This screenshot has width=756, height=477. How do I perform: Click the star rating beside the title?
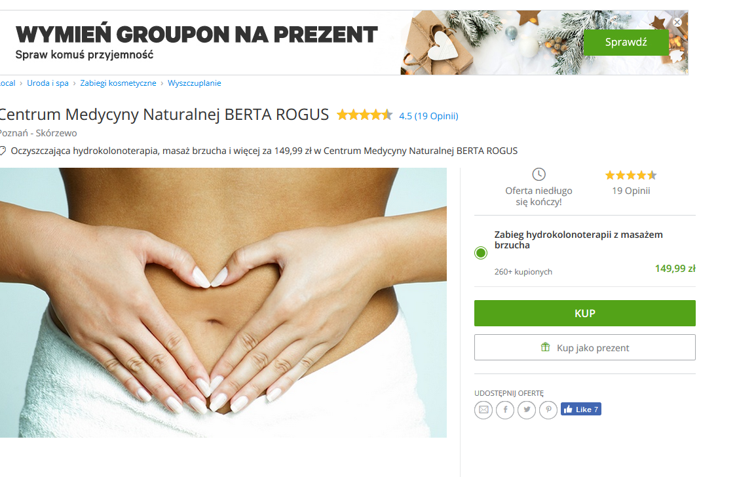[364, 115]
